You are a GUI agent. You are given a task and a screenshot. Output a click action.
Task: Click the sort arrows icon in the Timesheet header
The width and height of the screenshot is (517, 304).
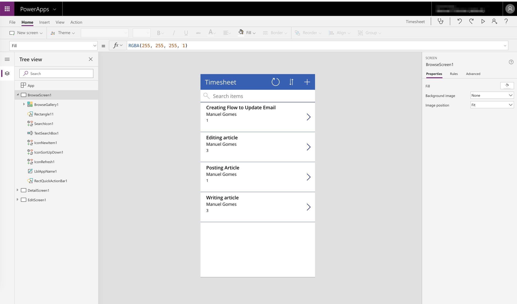291,82
